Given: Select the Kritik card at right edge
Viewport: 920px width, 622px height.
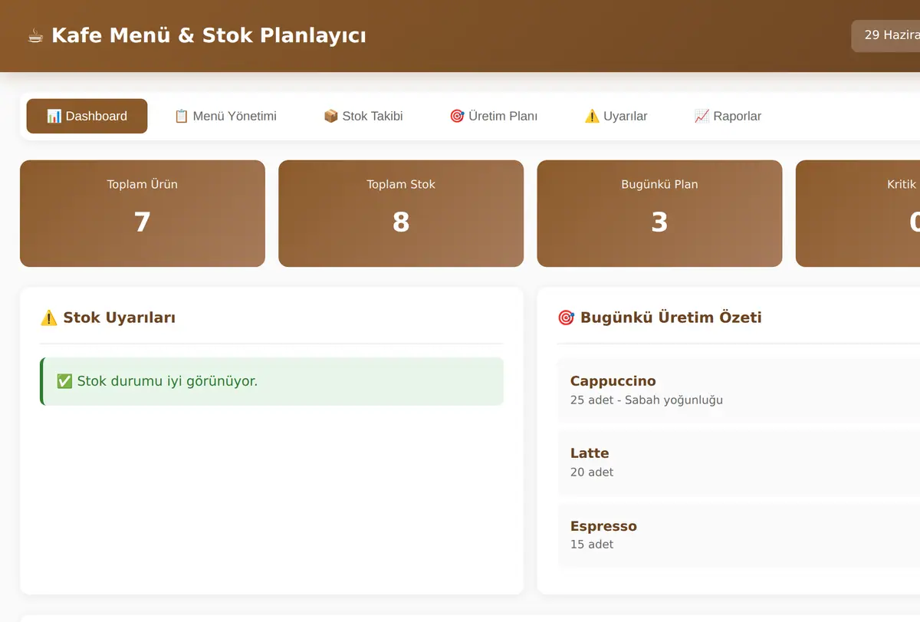Looking at the screenshot, I should [x=858, y=213].
